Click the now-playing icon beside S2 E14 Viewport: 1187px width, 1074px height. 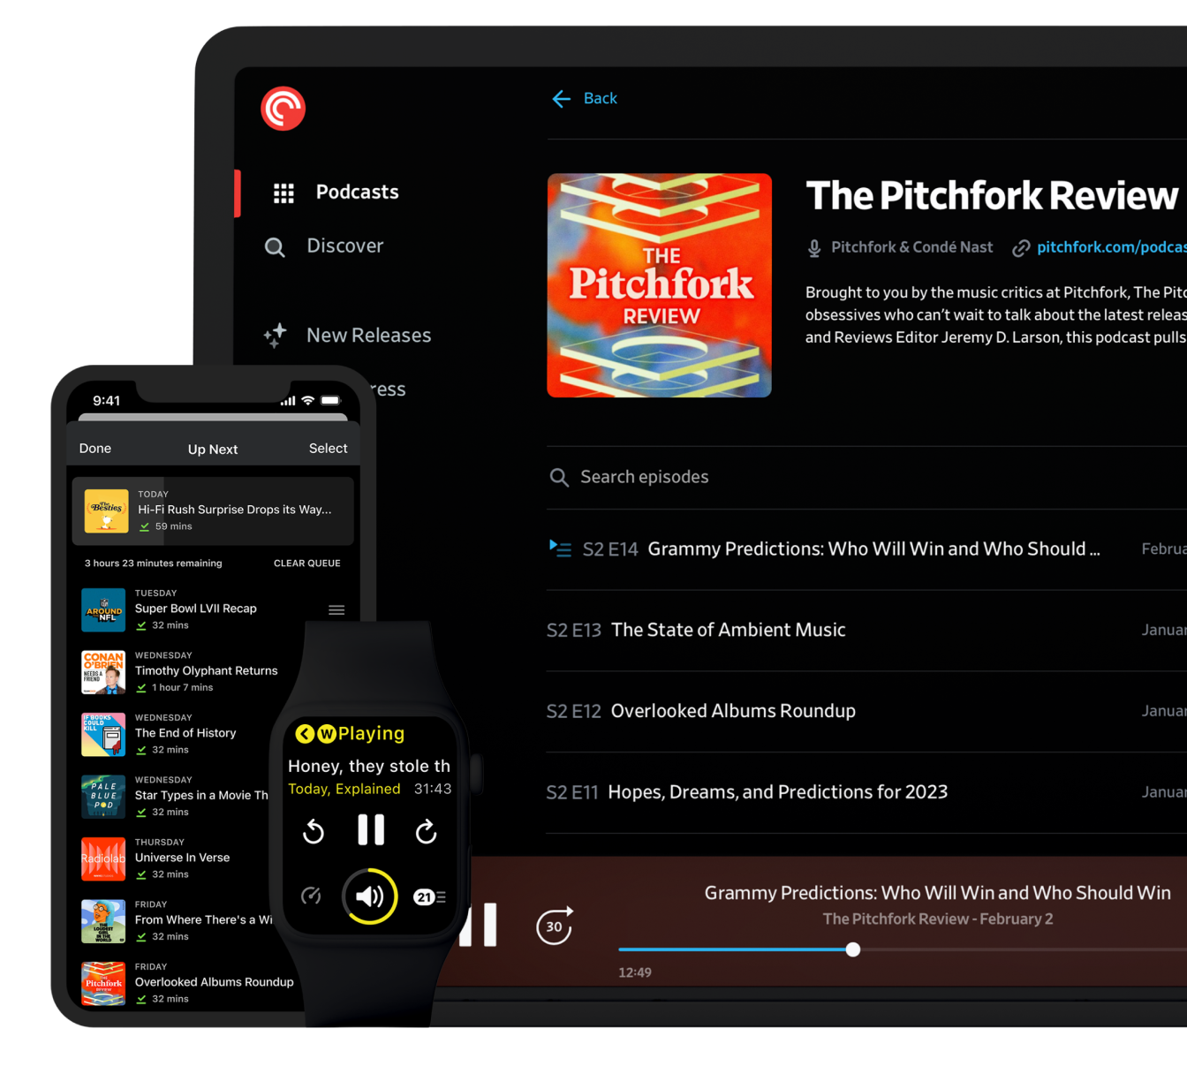560,549
